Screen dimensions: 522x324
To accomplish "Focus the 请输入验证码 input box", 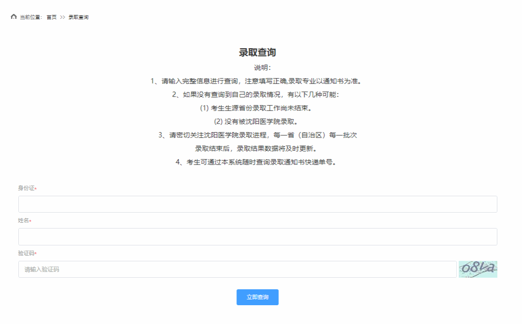I will [x=237, y=270].
